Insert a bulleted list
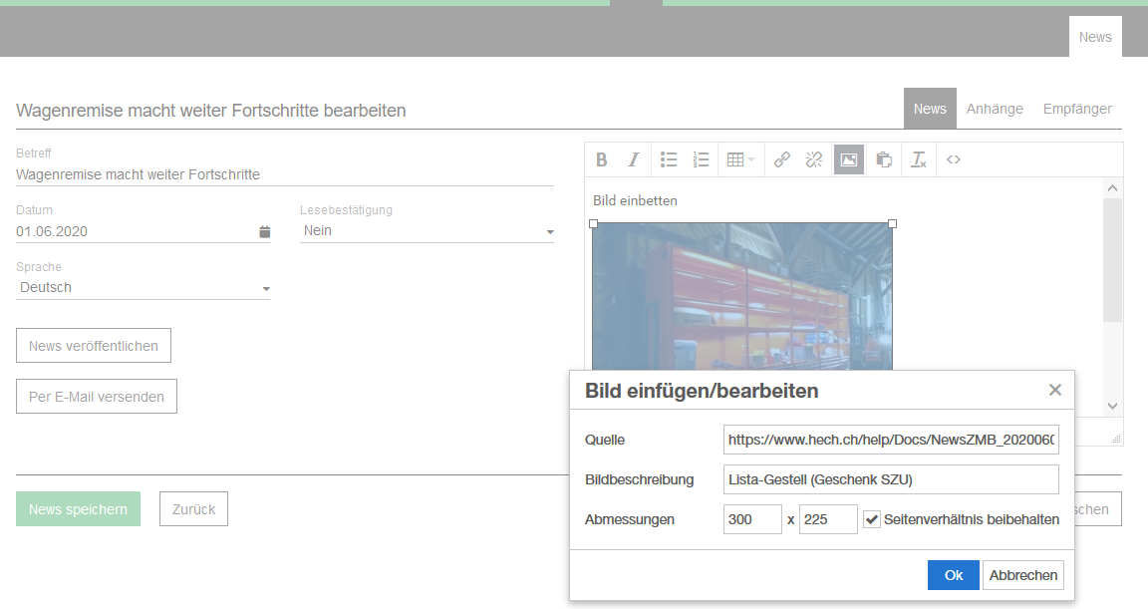Viewport: 1148px width, 609px height. click(x=669, y=159)
